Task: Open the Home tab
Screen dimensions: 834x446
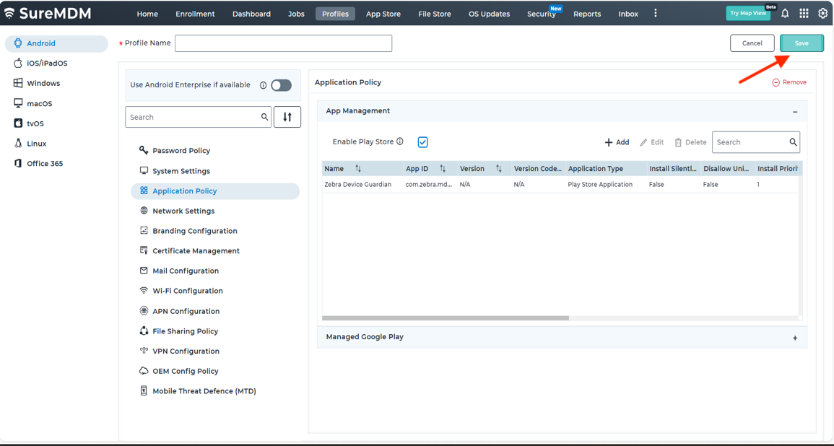Action: point(147,14)
